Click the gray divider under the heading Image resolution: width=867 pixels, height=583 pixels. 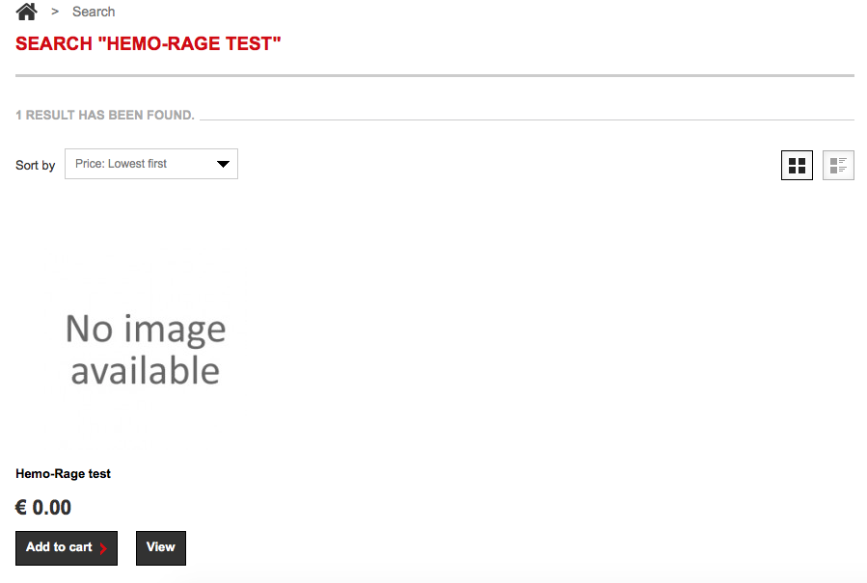(435, 76)
